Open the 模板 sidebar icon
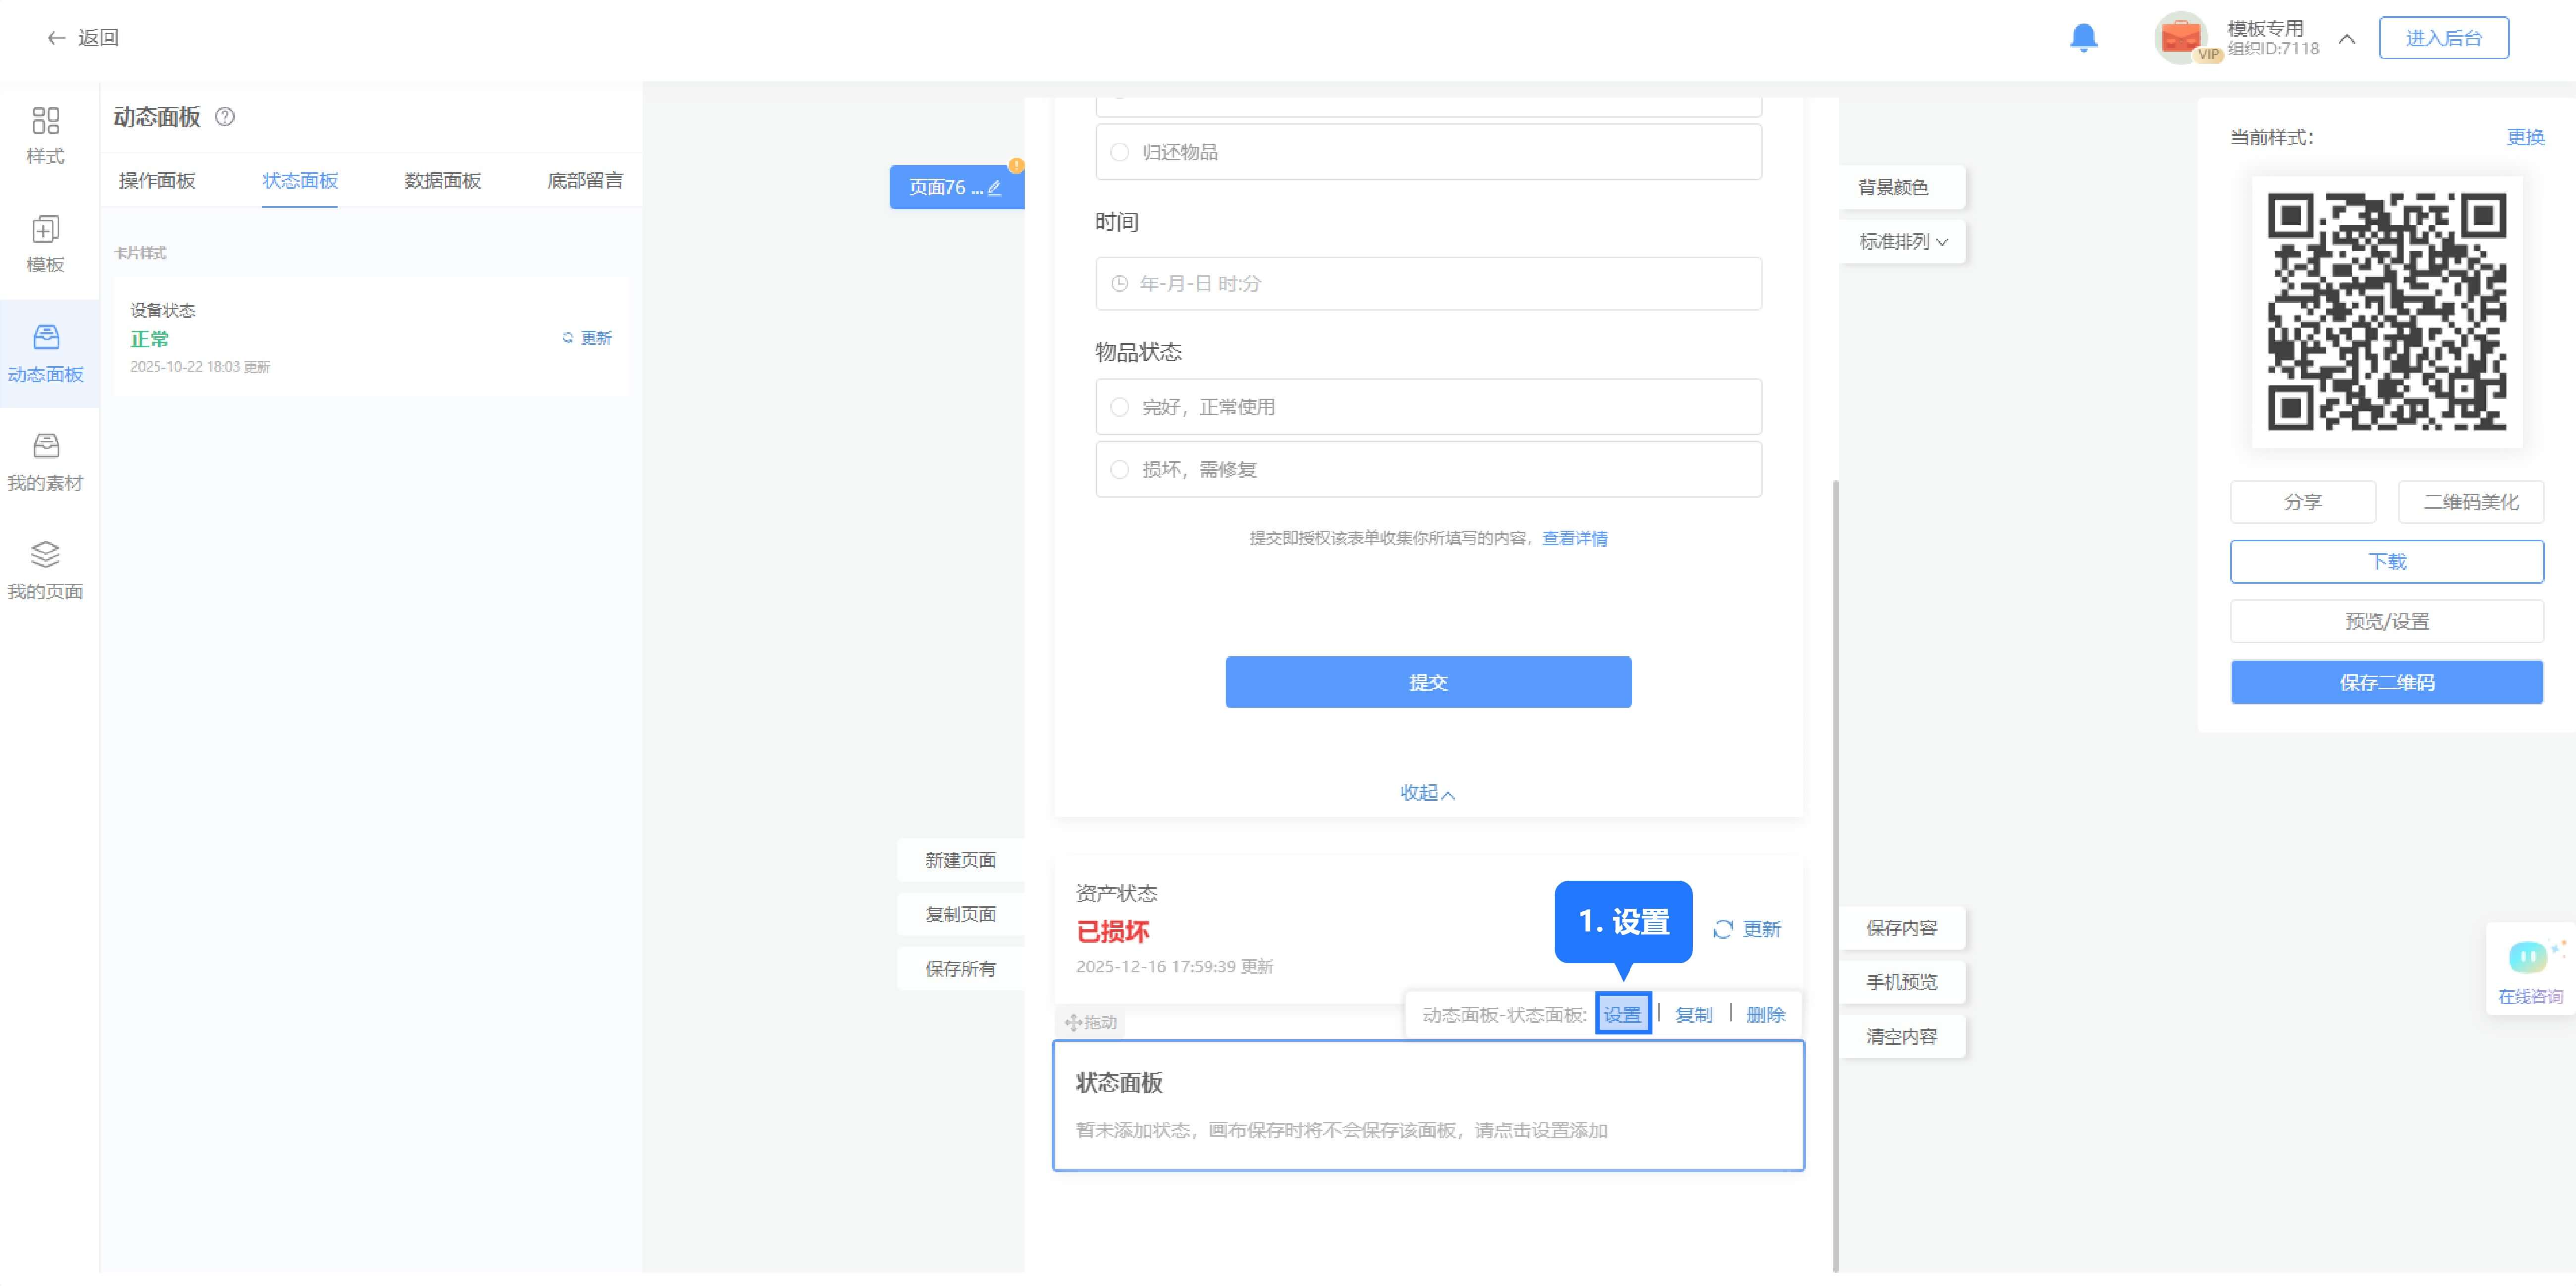Screen dimensions: 2576x1286 (x=45, y=231)
